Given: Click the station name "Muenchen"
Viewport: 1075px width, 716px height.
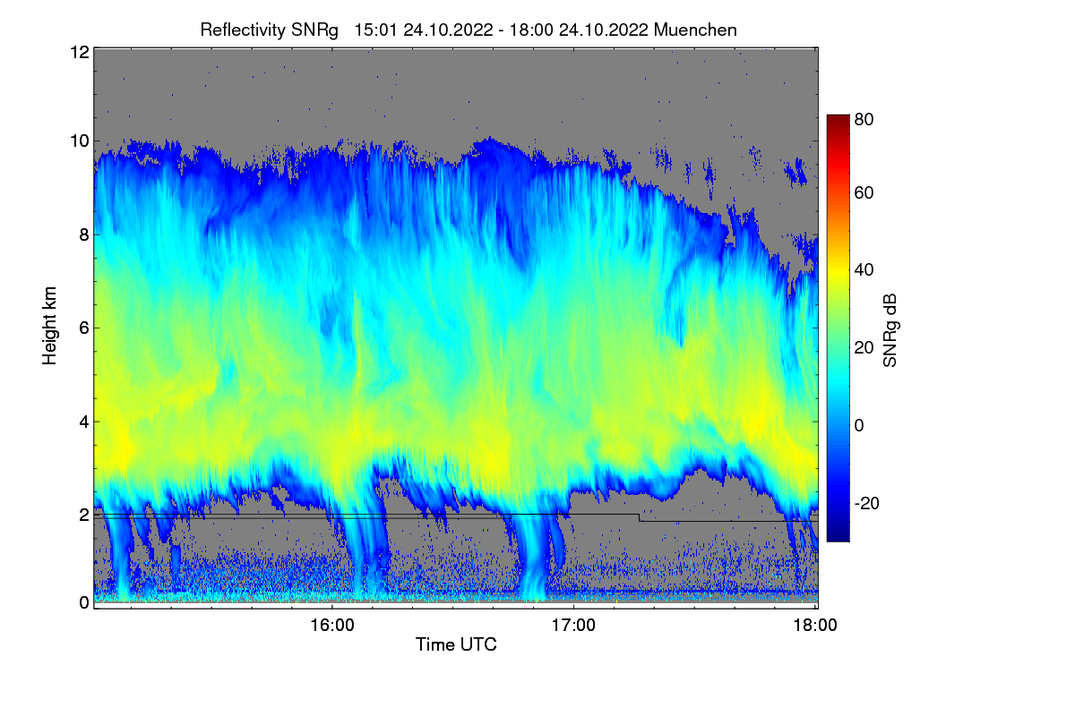Looking at the screenshot, I should 696,30.
